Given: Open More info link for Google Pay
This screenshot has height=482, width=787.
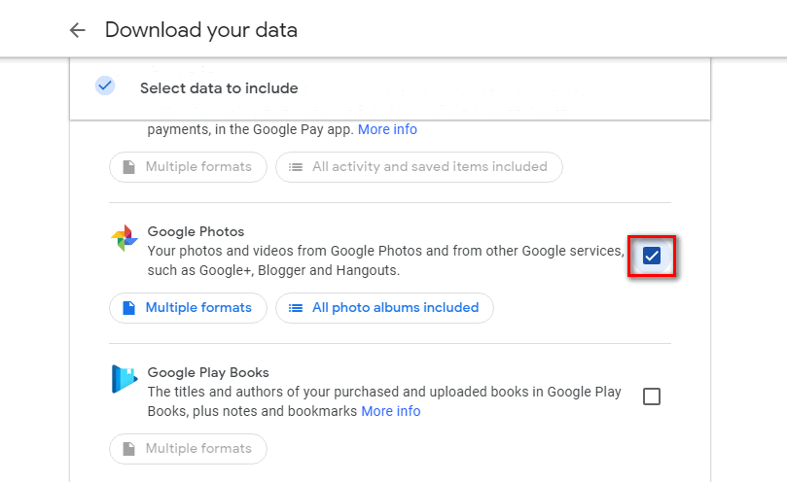Looking at the screenshot, I should 387,129.
